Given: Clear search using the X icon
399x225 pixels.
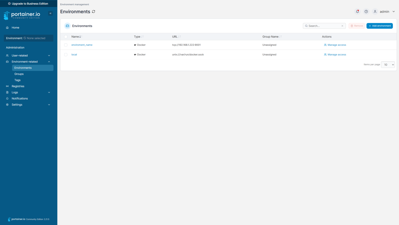Looking at the screenshot, I should [x=342, y=26].
